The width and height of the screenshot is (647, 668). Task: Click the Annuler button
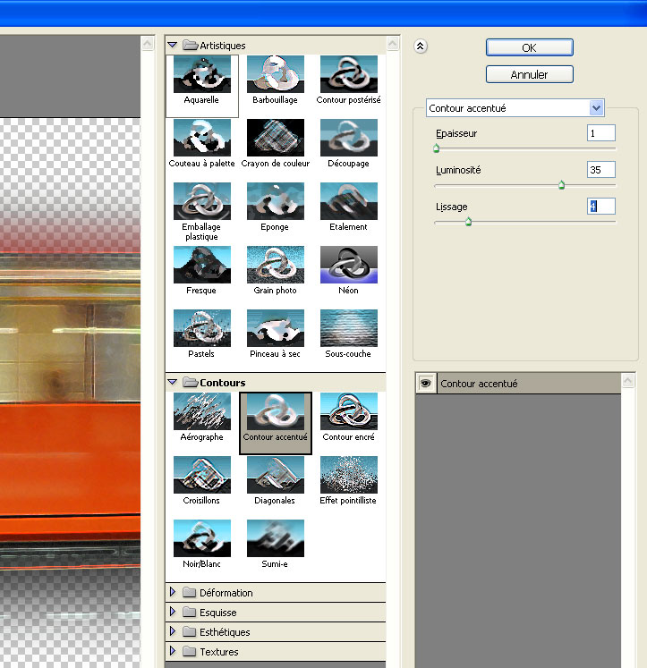[530, 74]
